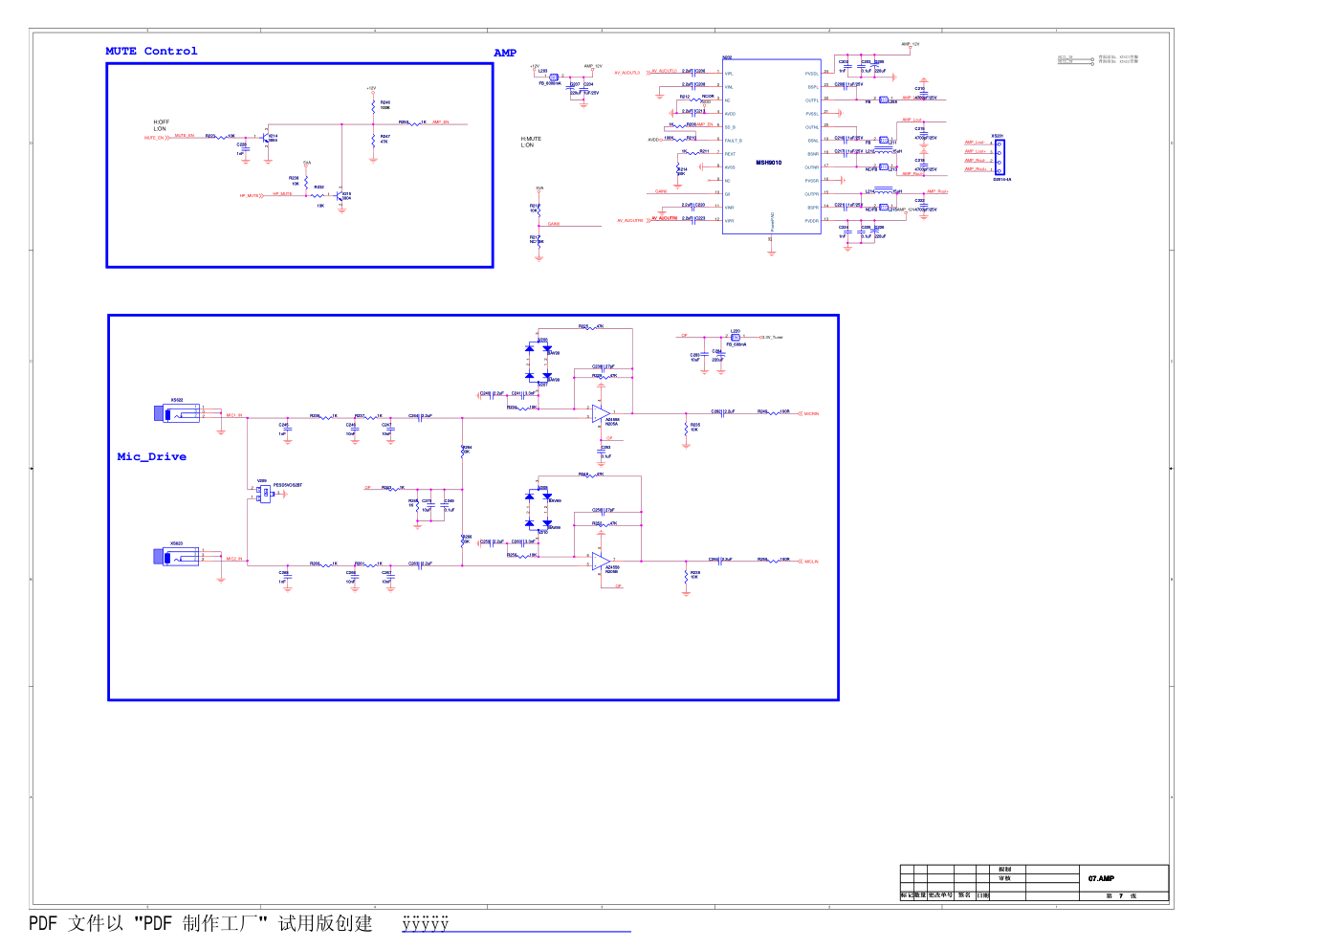Click the MICLIN output port label
1341x949 pixels.
pyautogui.click(x=810, y=562)
